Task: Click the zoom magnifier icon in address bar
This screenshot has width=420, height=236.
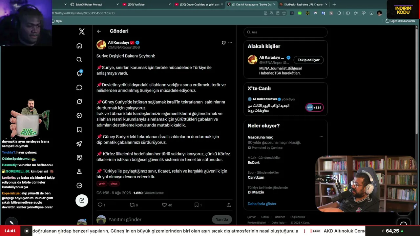Action: point(272,13)
